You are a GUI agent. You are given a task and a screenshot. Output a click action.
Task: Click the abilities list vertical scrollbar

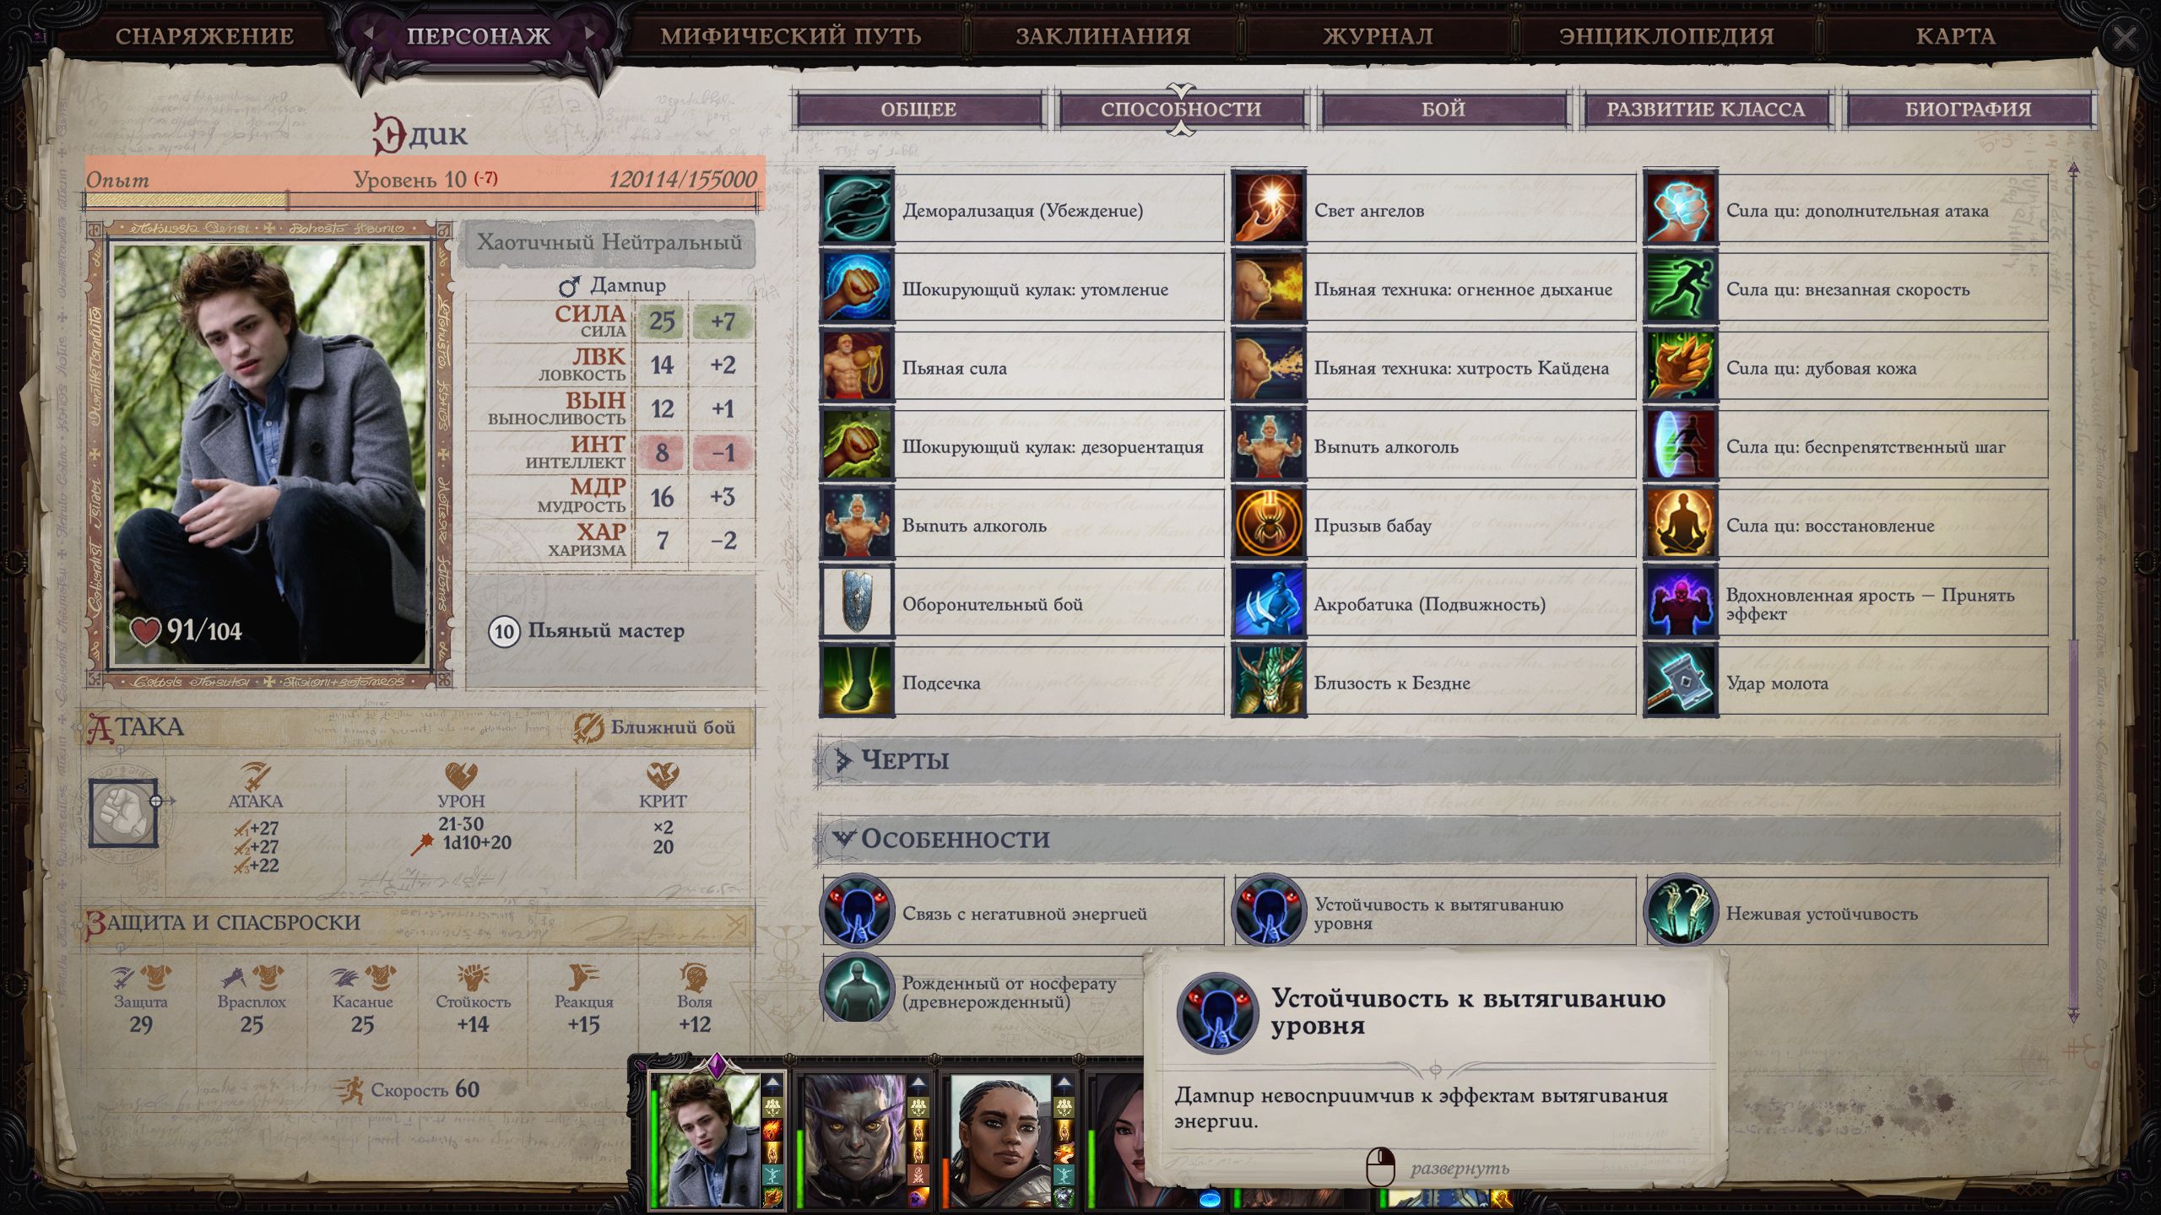click(x=2073, y=591)
